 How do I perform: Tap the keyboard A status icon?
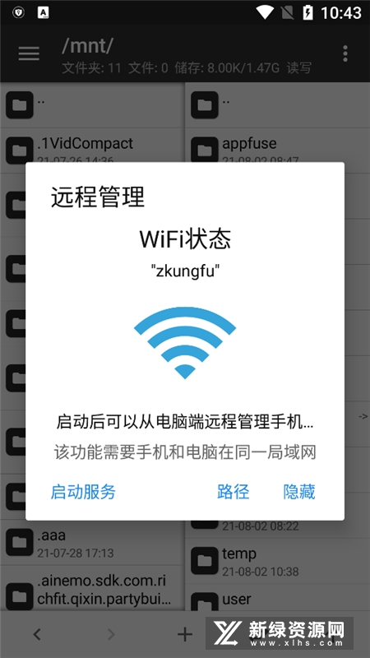(43, 12)
